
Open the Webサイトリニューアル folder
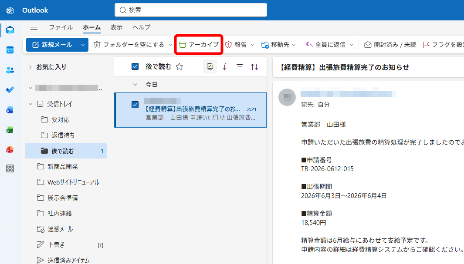coord(66,182)
